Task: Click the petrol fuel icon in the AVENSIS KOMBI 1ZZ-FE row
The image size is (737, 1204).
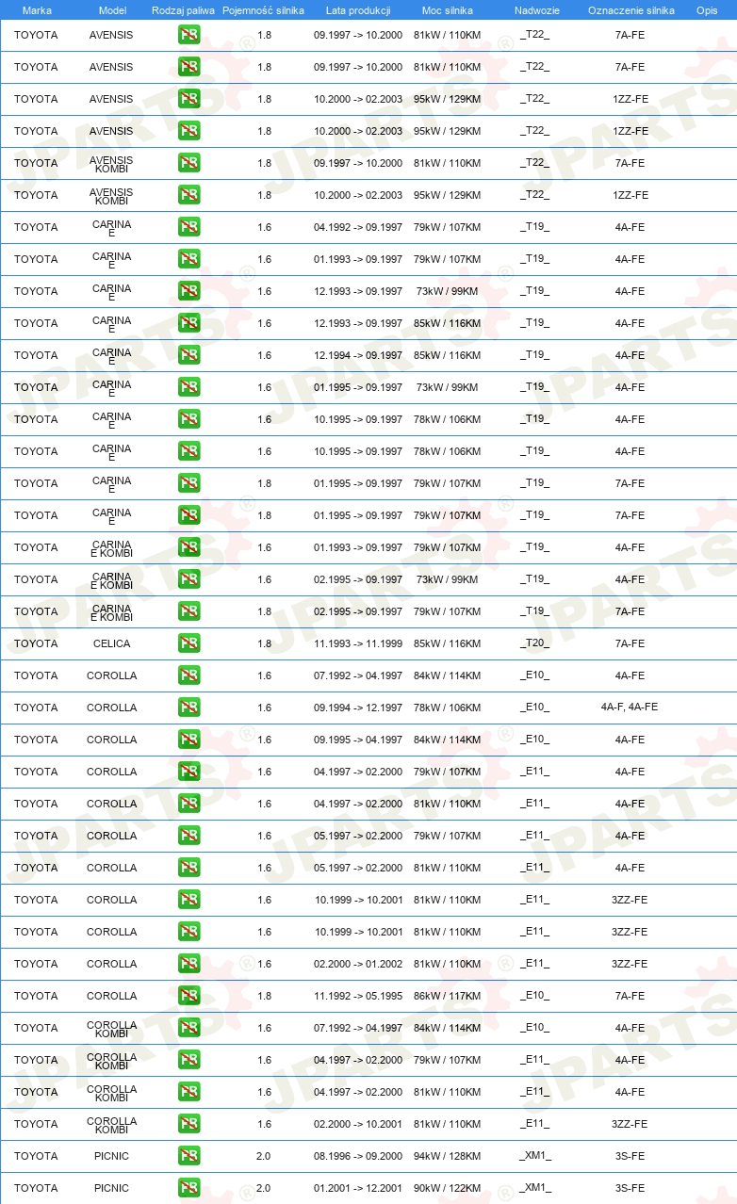Action: pyautogui.click(x=188, y=195)
